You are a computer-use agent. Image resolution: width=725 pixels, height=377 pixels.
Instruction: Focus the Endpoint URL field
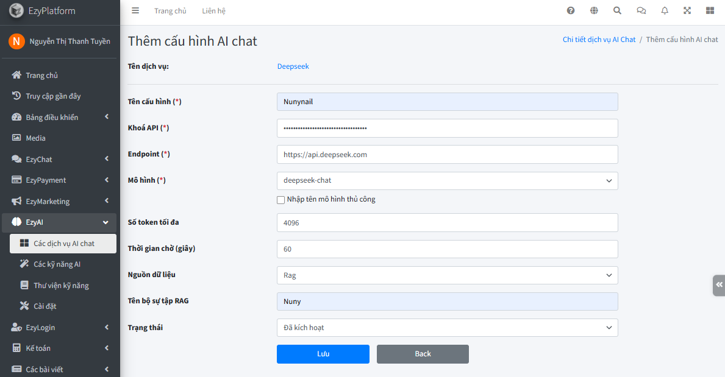pyautogui.click(x=447, y=154)
